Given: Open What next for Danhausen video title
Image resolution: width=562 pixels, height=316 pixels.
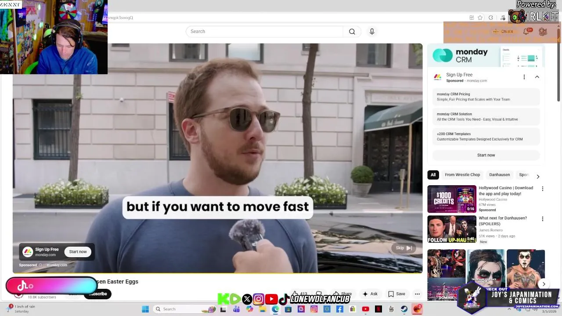Looking at the screenshot, I should (x=503, y=221).
